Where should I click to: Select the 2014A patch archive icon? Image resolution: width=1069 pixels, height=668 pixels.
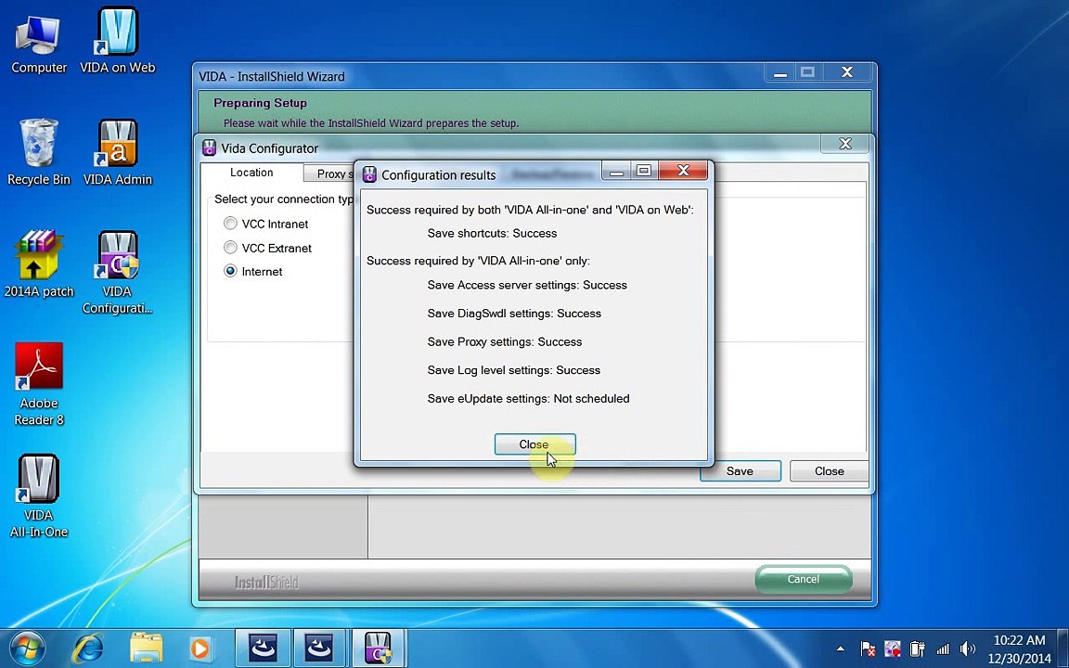39,264
